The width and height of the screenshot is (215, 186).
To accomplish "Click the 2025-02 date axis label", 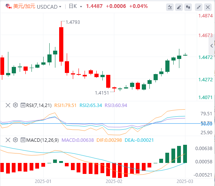I will (114, 181).
